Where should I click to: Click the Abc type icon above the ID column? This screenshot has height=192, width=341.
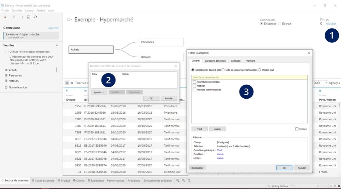[86, 91]
